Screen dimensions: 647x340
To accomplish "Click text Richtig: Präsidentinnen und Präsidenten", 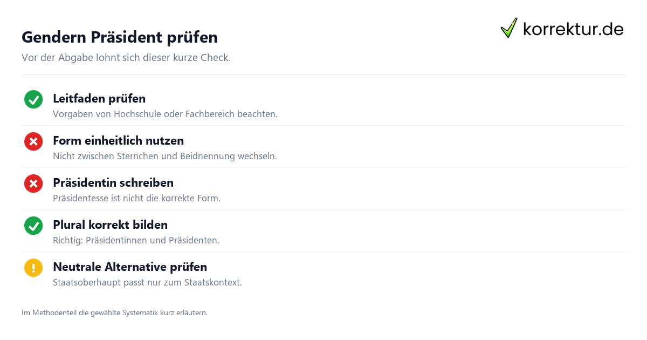I will coord(136,241).
